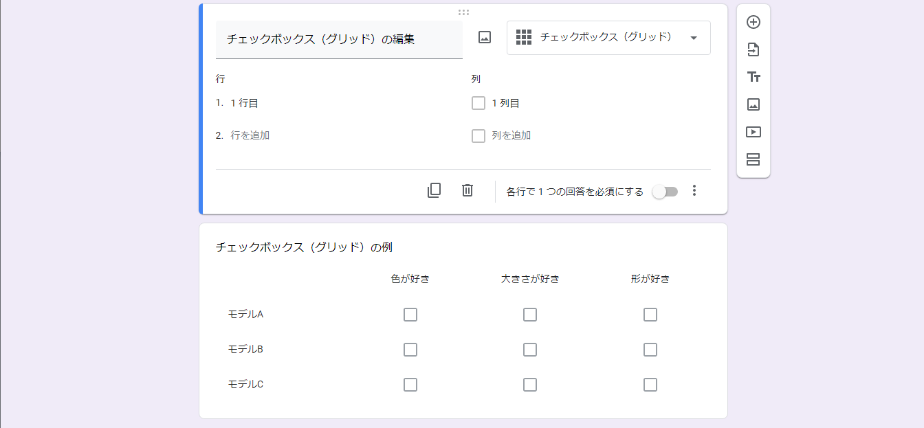Delete the question with trash icon
The width and height of the screenshot is (924, 428).
(467, 190)
